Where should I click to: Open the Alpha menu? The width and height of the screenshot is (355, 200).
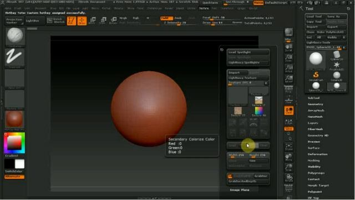[8, 8]
